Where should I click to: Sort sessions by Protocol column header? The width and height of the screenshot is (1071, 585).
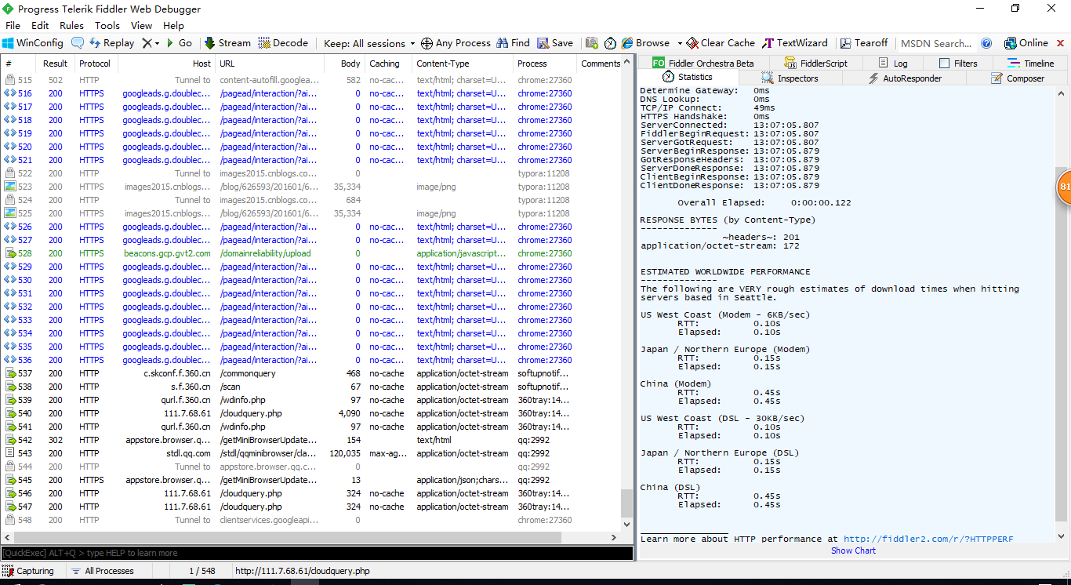point(95,64)
